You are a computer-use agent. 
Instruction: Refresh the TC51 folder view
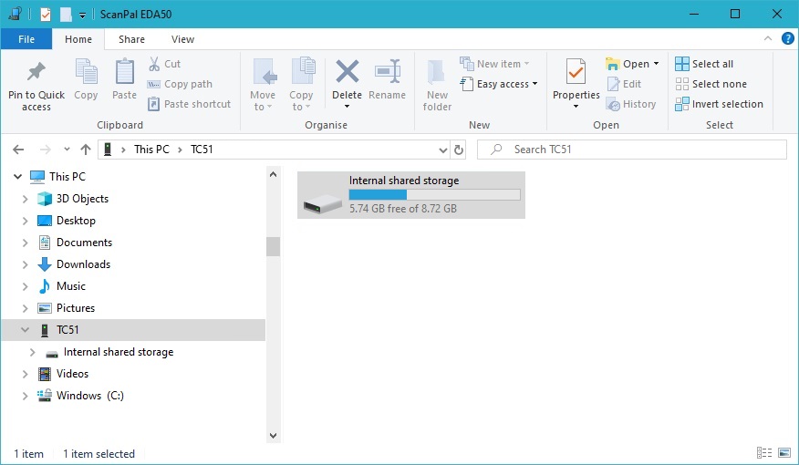pos(459,150)
